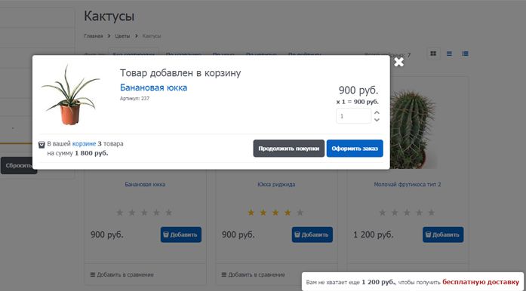The height and width of the screenshot is (291, 526).
Task: Click the cart icon beside basket summary
Action: tap(42, 145)
